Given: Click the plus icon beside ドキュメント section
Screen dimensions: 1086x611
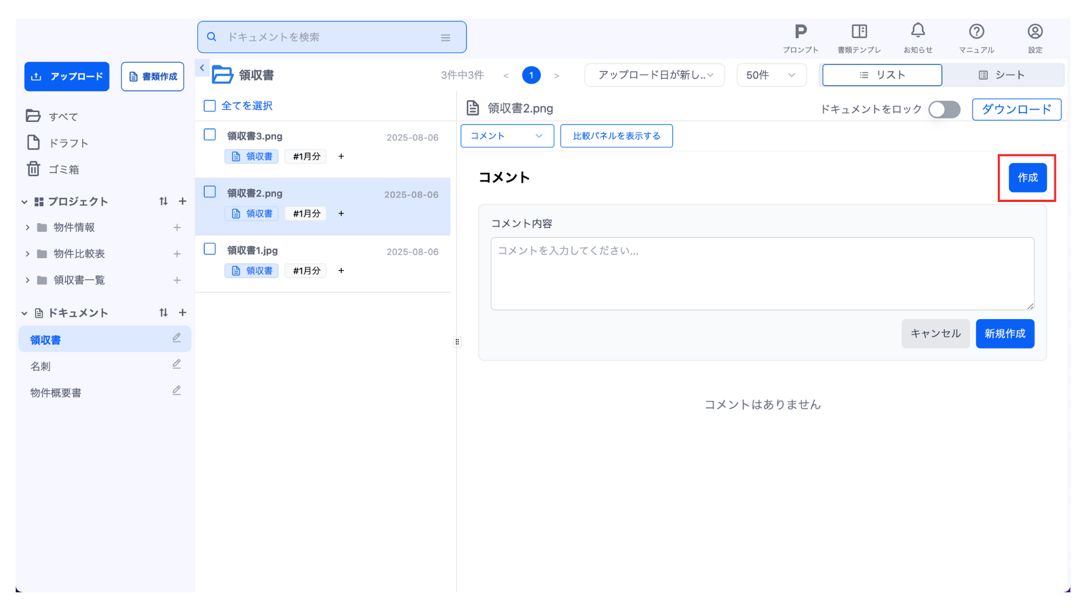Looking at the screenshot, I should coord(183,312).
